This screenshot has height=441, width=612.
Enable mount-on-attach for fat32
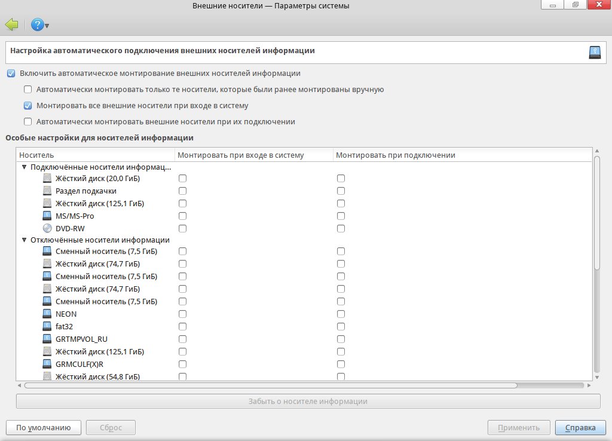[x=341, y=326]
